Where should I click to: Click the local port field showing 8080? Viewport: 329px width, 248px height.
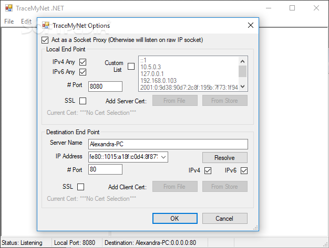point(105,87)
